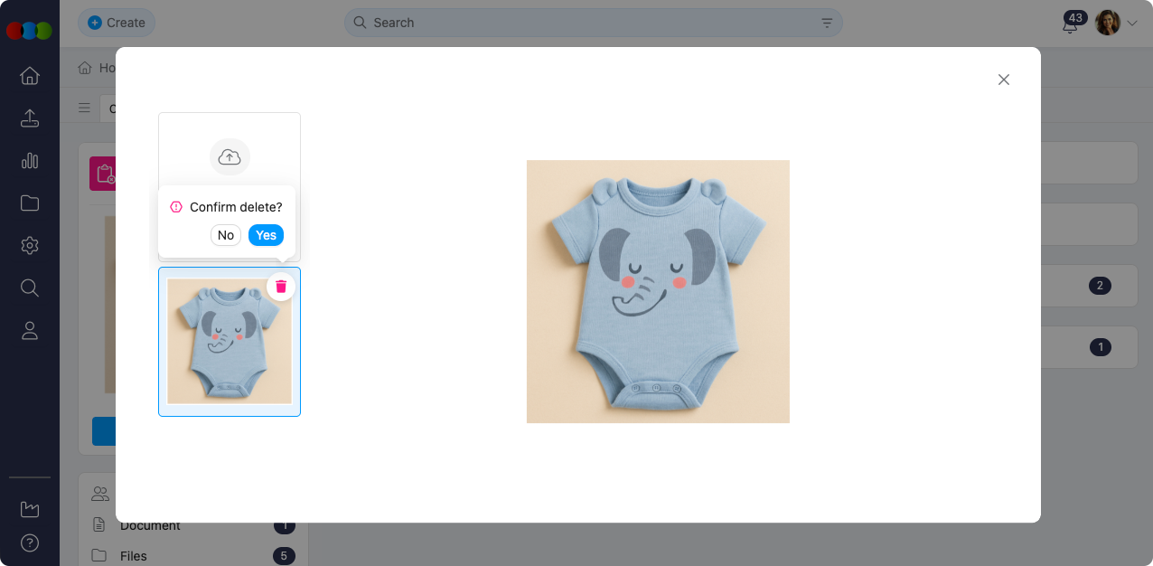
Task: Close the image preview dialog
Action: 1003,80
